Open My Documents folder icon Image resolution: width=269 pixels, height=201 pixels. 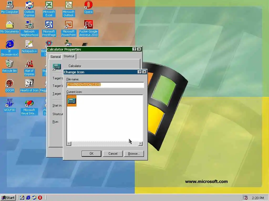10,27
